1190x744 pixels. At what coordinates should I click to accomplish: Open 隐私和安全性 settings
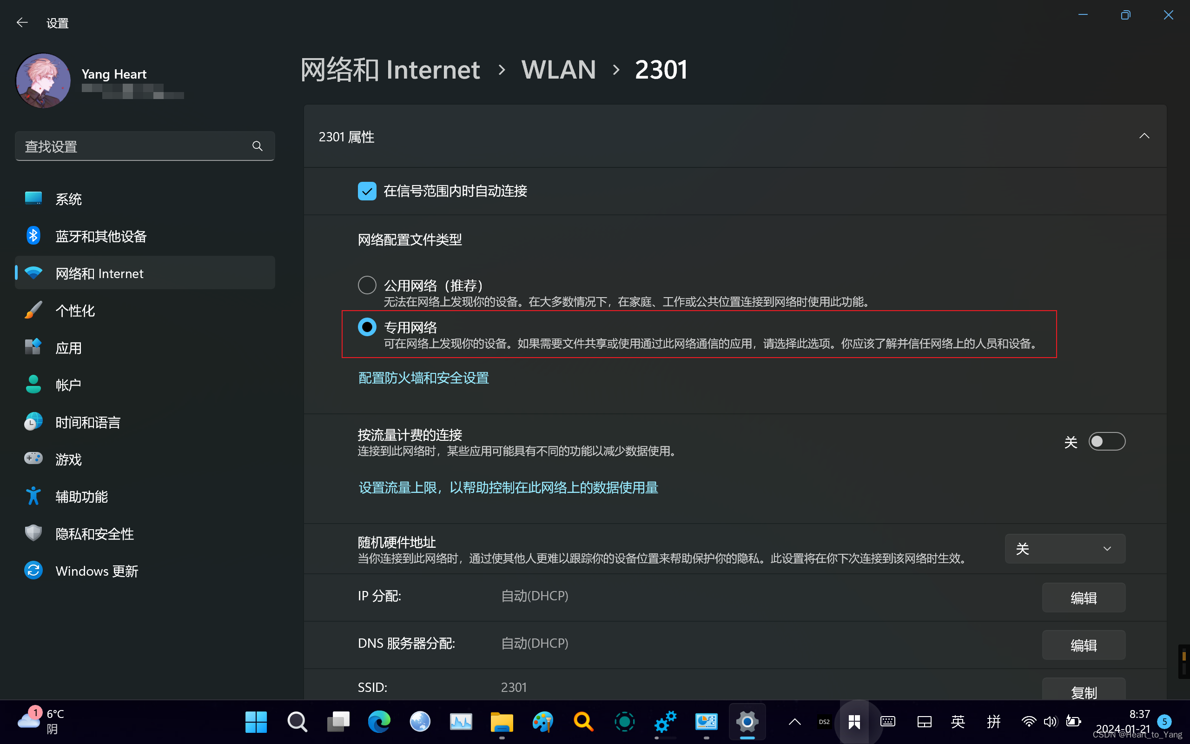click(x=145, y=534)
